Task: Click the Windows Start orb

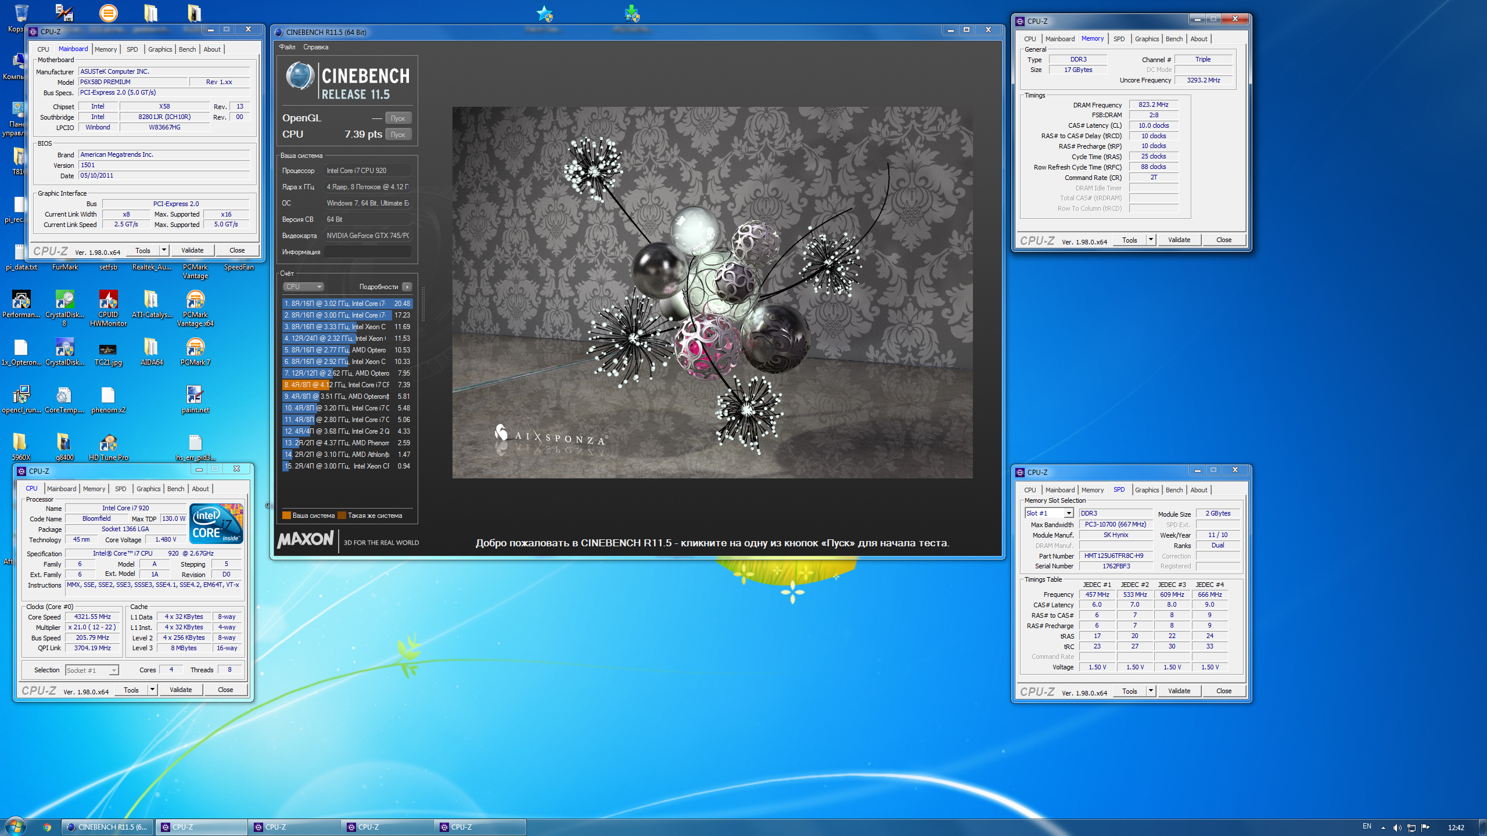Action: [15, 827]
